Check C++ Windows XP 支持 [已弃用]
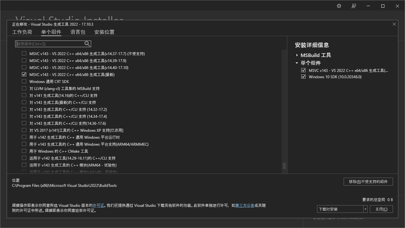The height and width of the screenshot is (228, 405). click(24, 130)
